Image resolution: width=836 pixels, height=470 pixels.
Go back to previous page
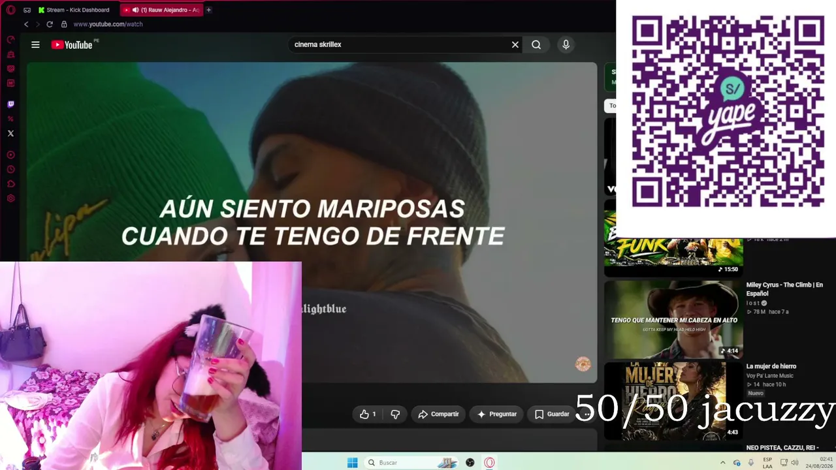coord(26,24)
